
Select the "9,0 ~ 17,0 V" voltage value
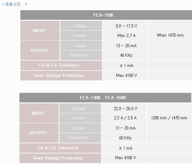(x=126, y=26)
